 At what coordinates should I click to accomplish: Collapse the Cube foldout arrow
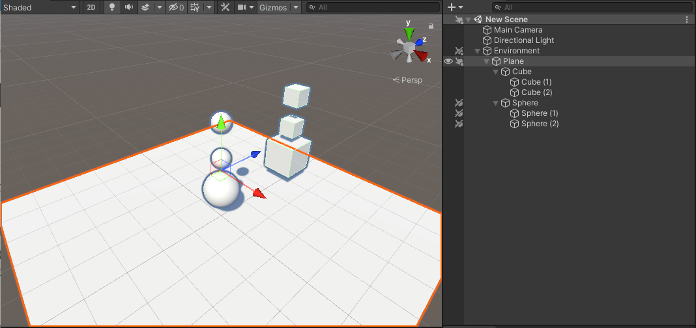[x=496, y=72]
